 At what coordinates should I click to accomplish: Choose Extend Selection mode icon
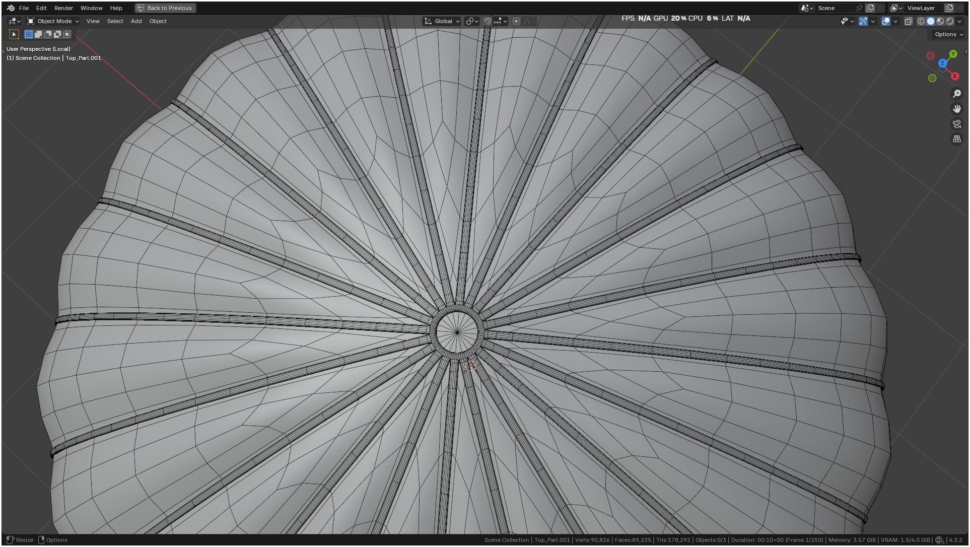[38, 34]
